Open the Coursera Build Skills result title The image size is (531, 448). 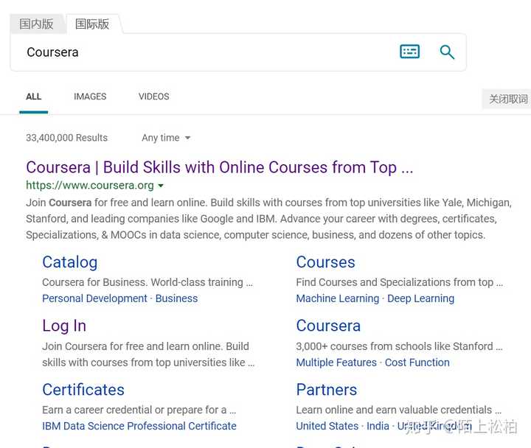(220, 167)
